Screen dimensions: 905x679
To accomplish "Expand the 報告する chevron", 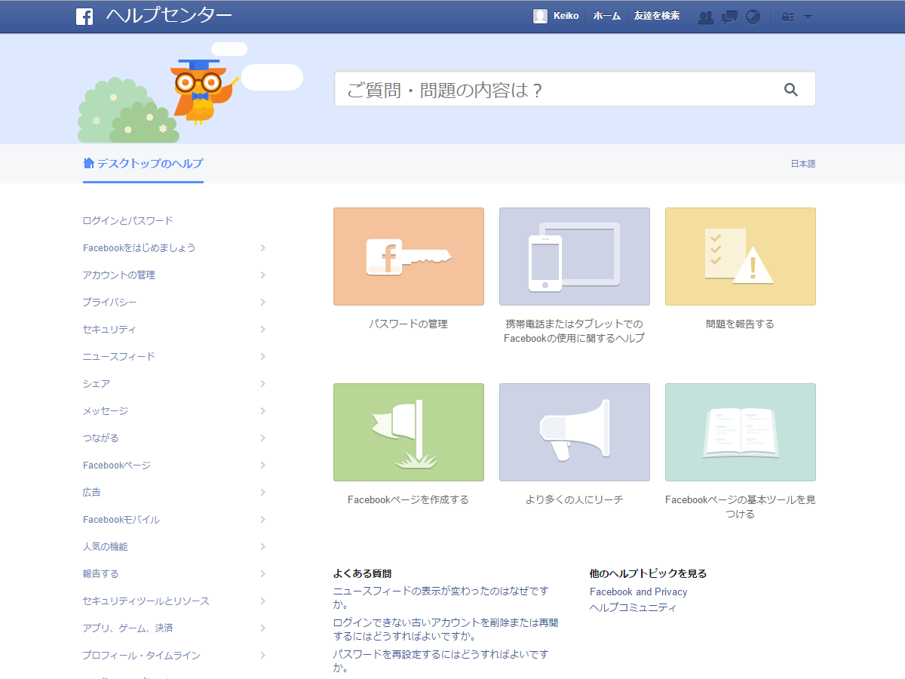I will coord(262,573).
